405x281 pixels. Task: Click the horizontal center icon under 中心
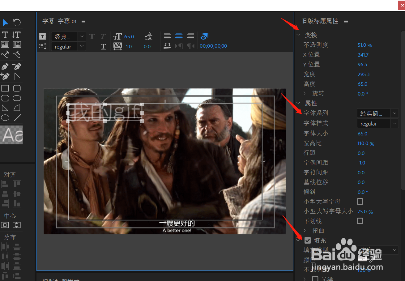click(17, 225)
